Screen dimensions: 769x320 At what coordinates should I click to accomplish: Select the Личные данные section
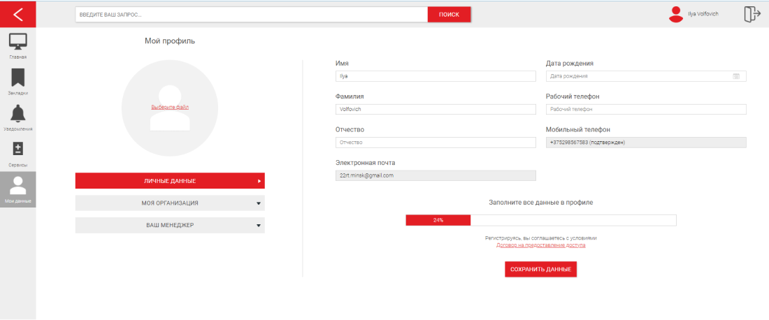tap(170, 181)
